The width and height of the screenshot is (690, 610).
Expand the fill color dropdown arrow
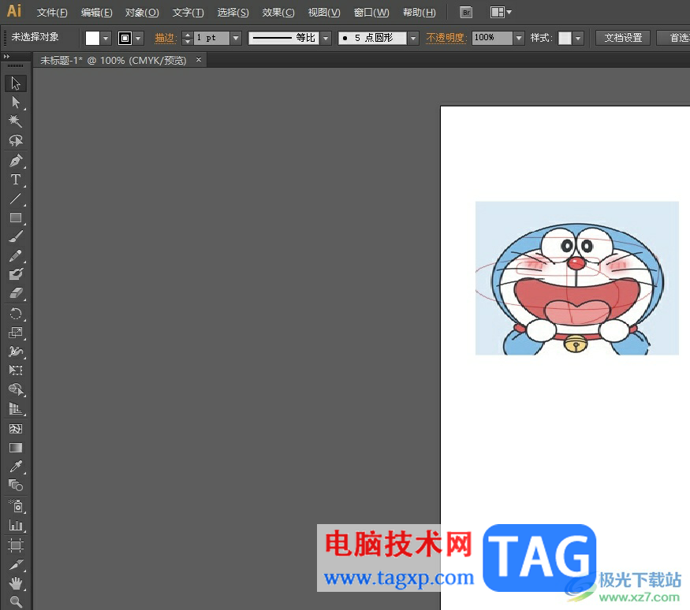(x=106, y=39)
